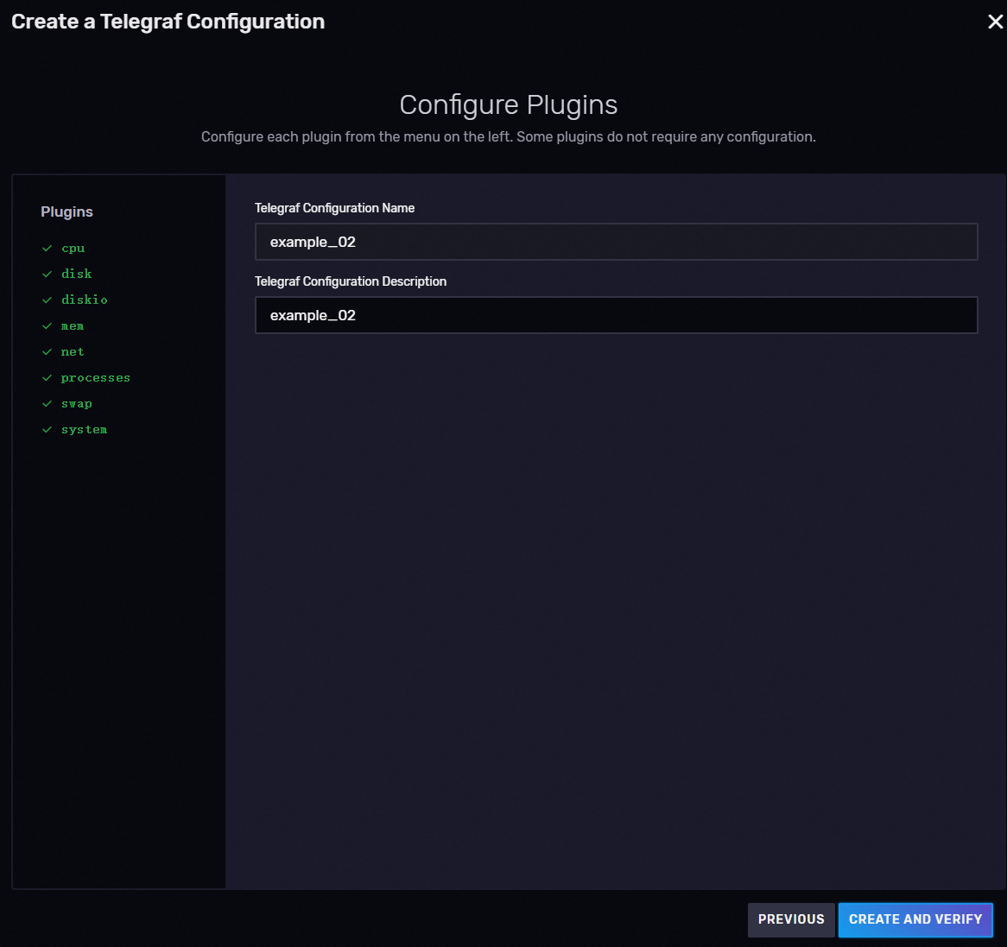Select the swap plugin

click(77, 404)
